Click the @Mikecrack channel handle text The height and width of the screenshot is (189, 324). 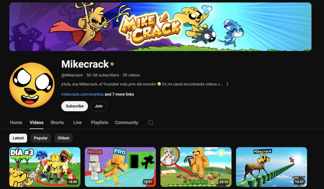[x=72, y=75]
